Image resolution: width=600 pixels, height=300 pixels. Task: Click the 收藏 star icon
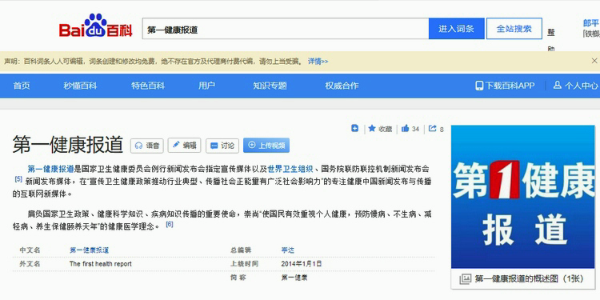click(372, 129)
